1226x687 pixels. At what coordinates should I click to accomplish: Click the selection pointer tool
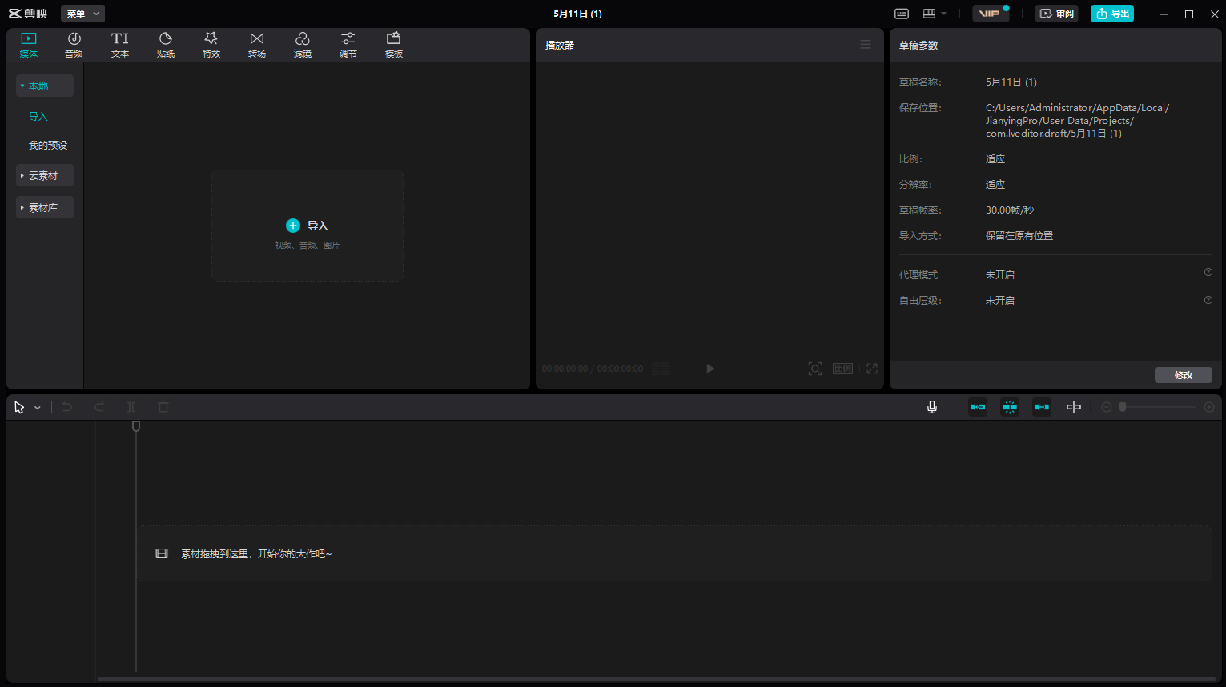click(19, 407)
